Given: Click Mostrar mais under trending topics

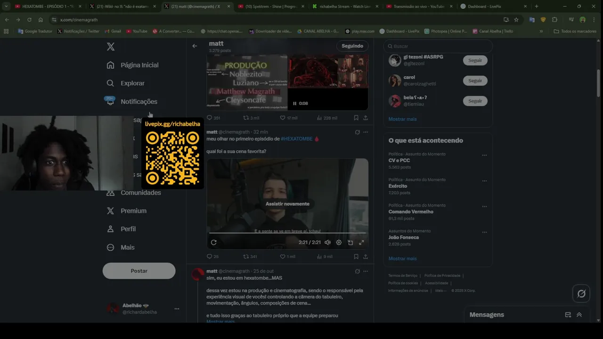Looking at the screenshot, I should [x=402, y=258].
